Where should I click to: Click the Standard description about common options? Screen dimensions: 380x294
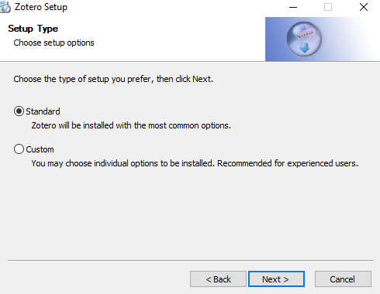[x=131, y=125]
